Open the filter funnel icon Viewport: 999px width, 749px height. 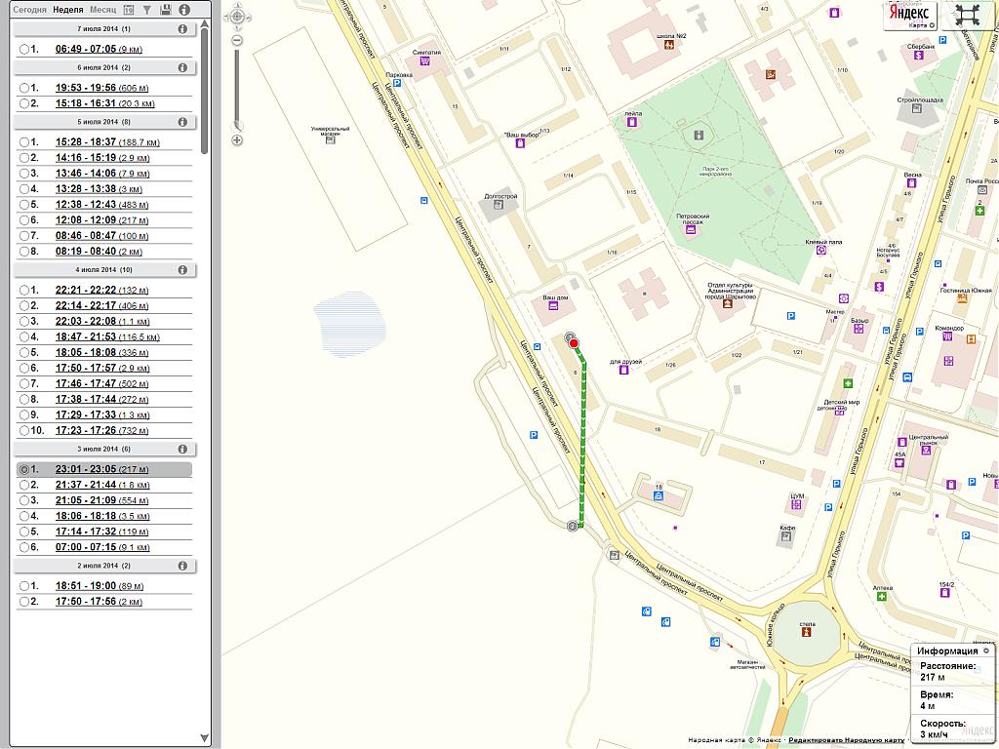147,10
